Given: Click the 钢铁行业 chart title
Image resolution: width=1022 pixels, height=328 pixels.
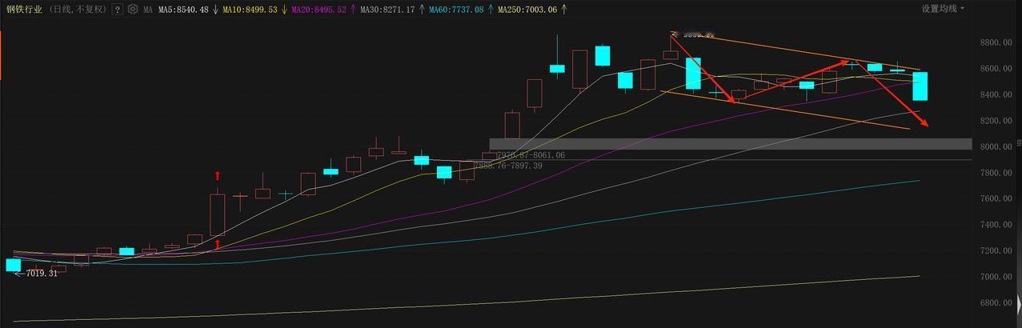Looking at the screenshot, I should [x=25, y=10].
